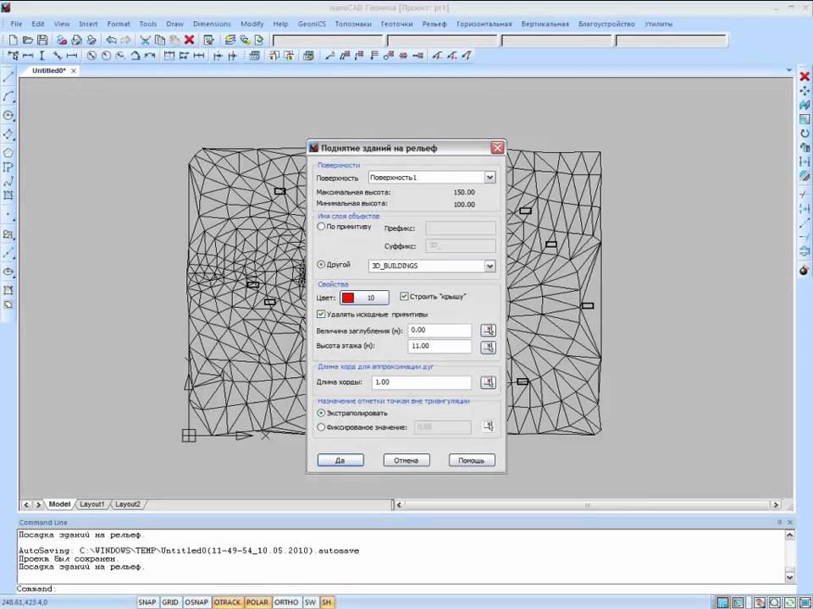
Task: Choose Фиксированное значение radio option
Action: (321, 427)
